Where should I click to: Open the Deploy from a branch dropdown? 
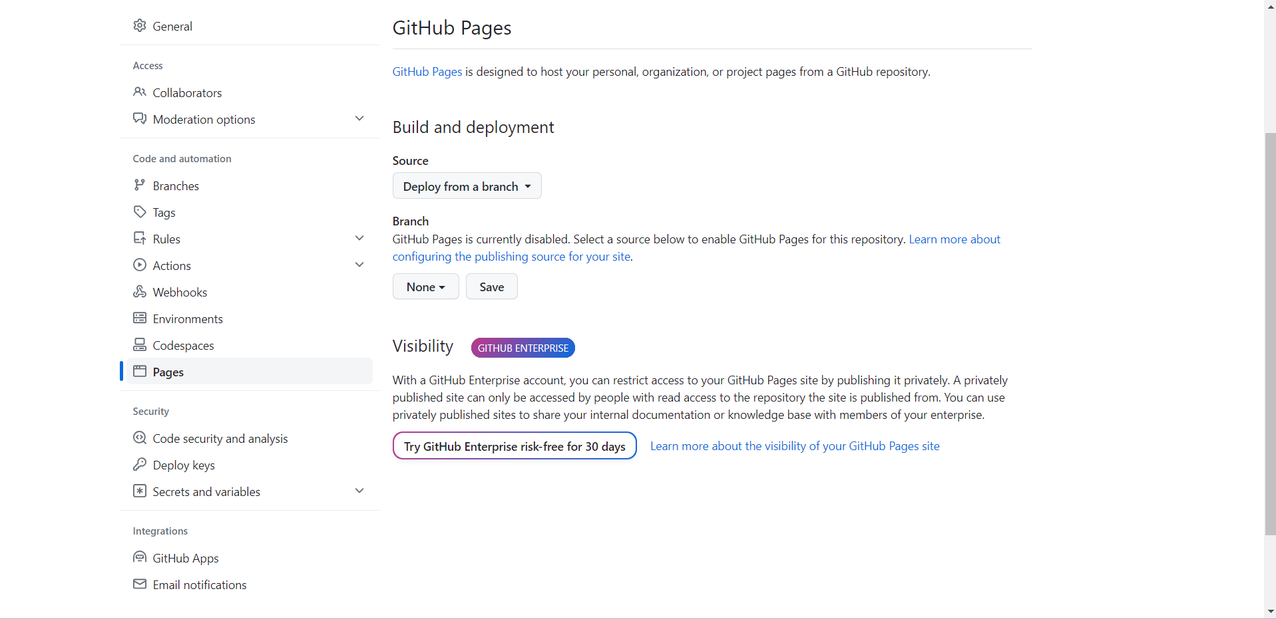[467, 186]
